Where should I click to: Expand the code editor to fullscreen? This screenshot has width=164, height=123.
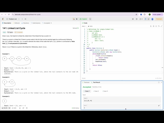tap(161, 26)
